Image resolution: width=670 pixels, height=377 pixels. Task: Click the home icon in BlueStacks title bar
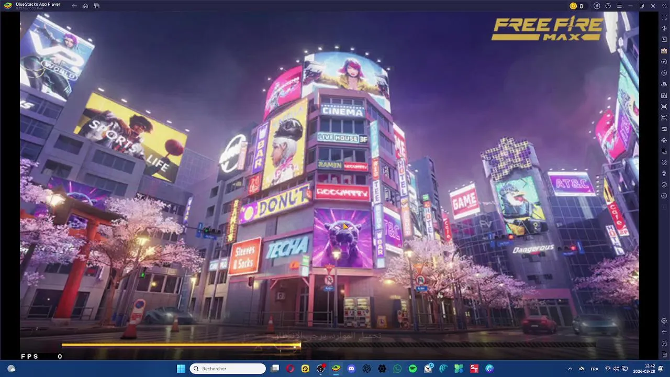tap(85, 6)
